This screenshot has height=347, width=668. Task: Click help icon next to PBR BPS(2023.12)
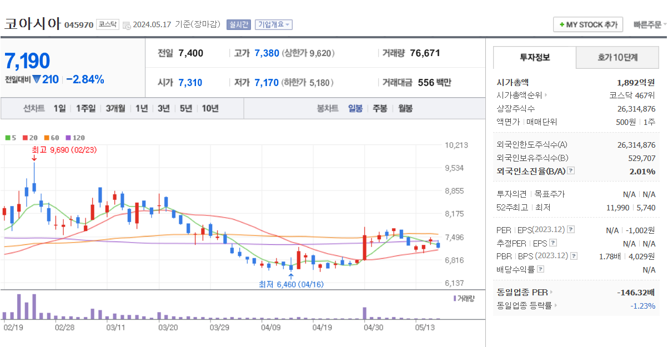[x=574, y=256]
